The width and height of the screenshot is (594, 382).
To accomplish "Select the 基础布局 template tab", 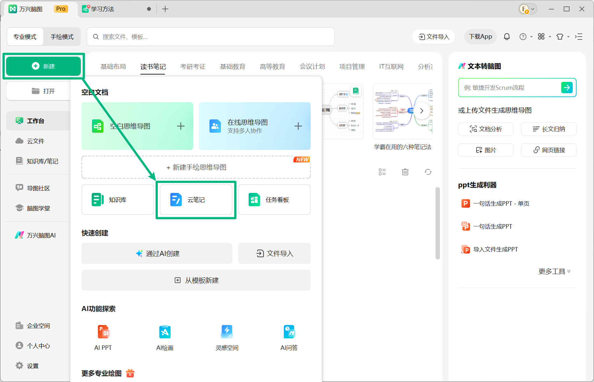I will (x=113, y=67).
